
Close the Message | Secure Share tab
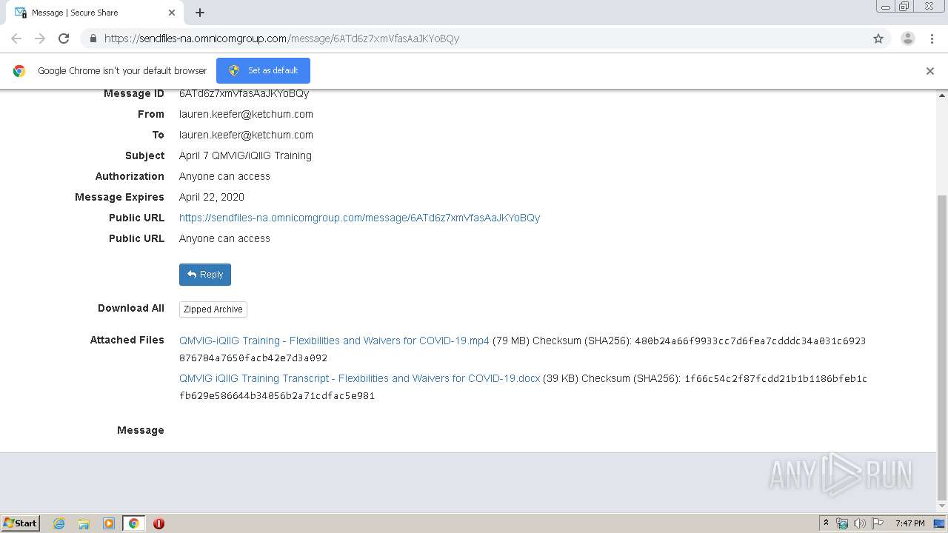(172, 13)
